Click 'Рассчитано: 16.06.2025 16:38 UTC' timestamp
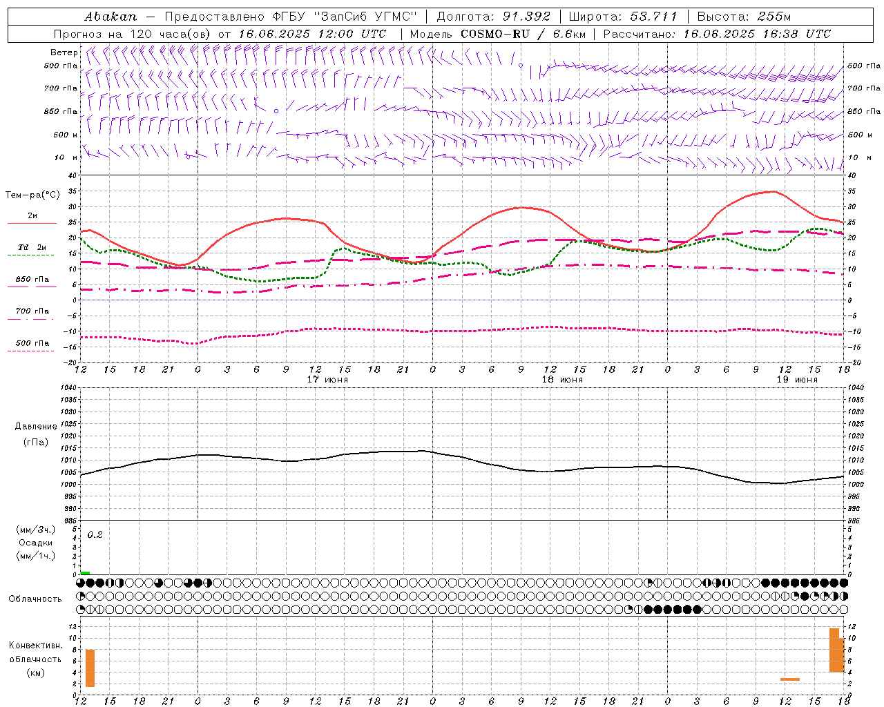This screenshot has width=884, height=707. tap(717, 34)
